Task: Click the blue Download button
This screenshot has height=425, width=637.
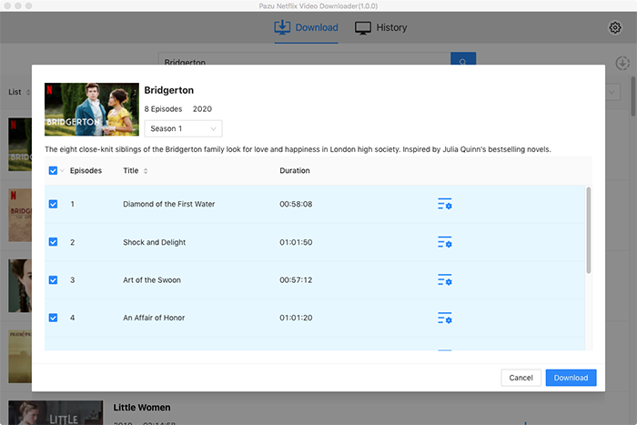Action: 571,378
